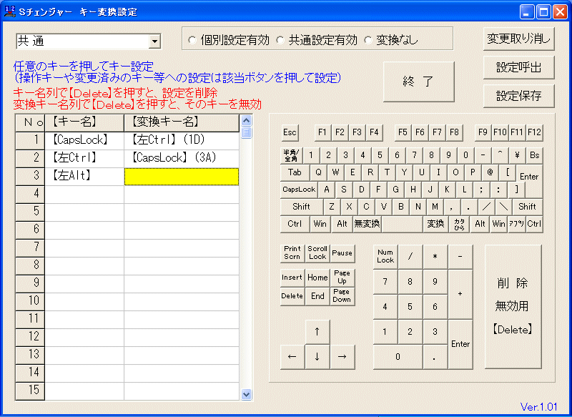Click the 【変換キー名】 column header
Image resolution: width=572 pixels, height=417 pixels.
[x=182, y=123]
